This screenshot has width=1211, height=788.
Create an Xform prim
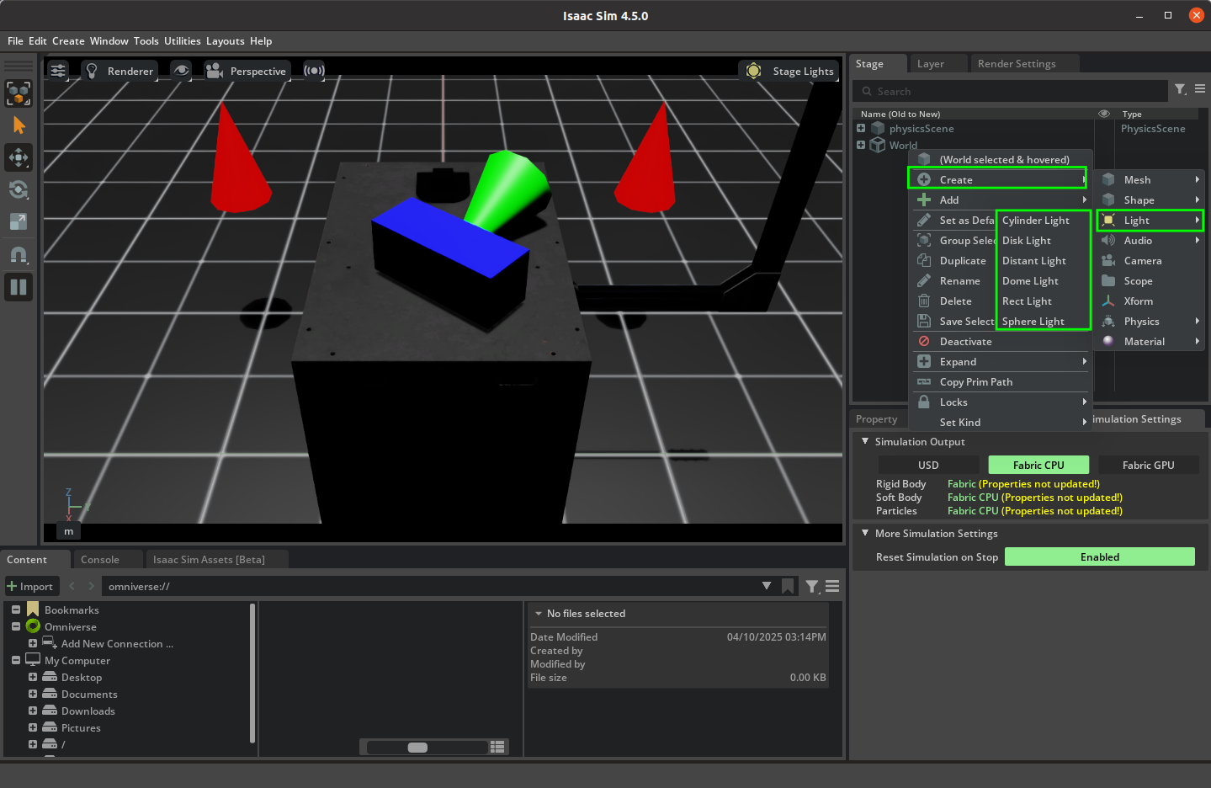pyautogui.click(x=1150, y=301)
